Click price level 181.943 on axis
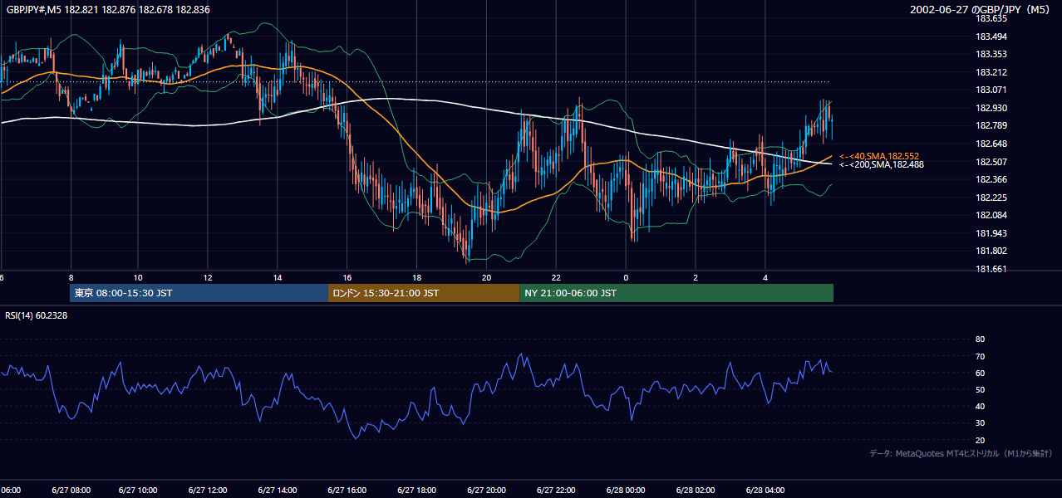Screen dimensions: 1062x498 click(991, 233)
